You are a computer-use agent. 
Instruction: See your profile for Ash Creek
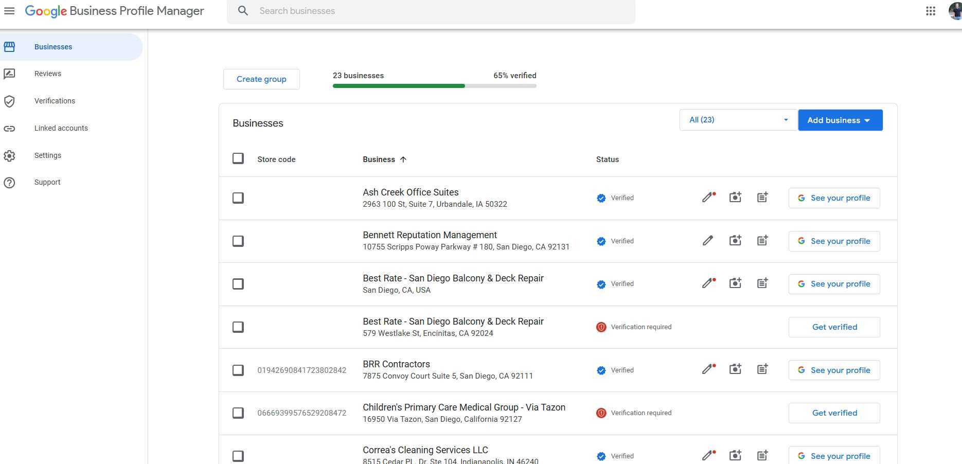[x=834, y=198]
